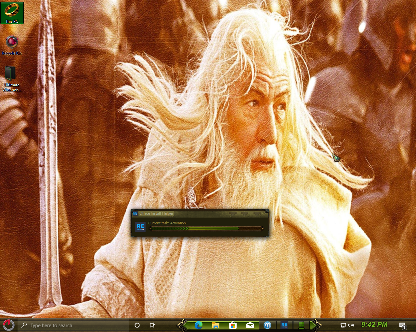Open Microsoft Store from the taskbar
Viewport: 416px width, 332px height.
click(x=233, y=325)
